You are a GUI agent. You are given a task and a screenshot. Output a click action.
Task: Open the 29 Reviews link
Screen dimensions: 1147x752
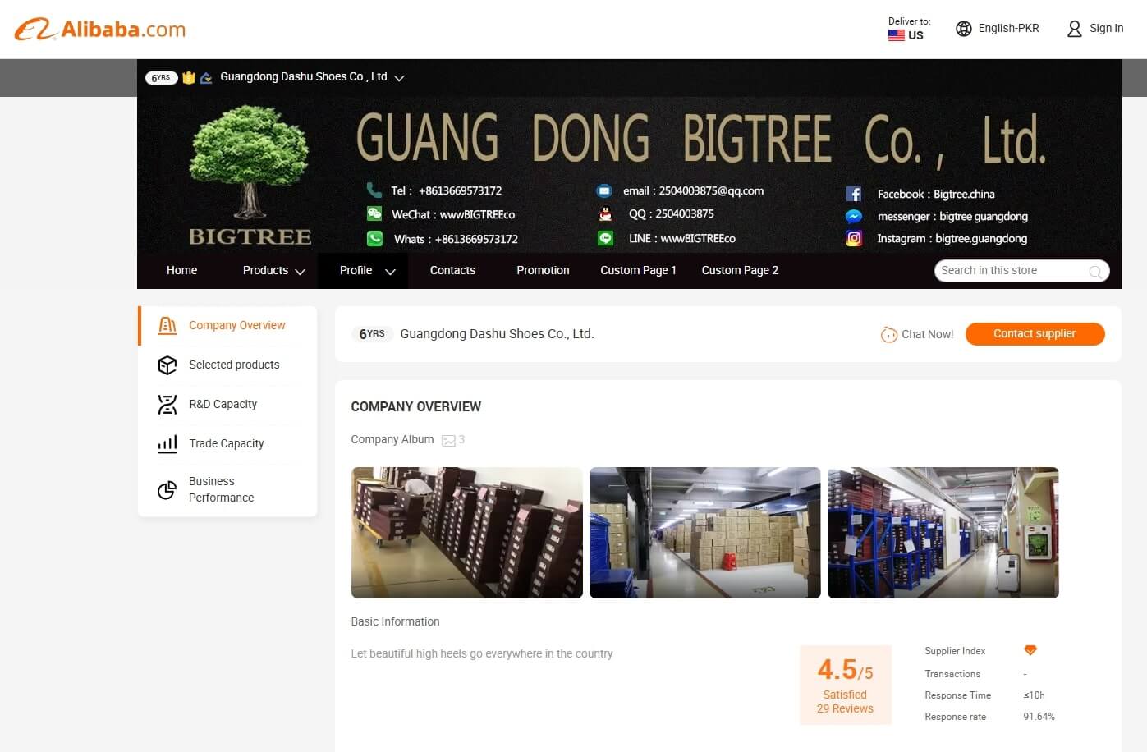[845, 708]
